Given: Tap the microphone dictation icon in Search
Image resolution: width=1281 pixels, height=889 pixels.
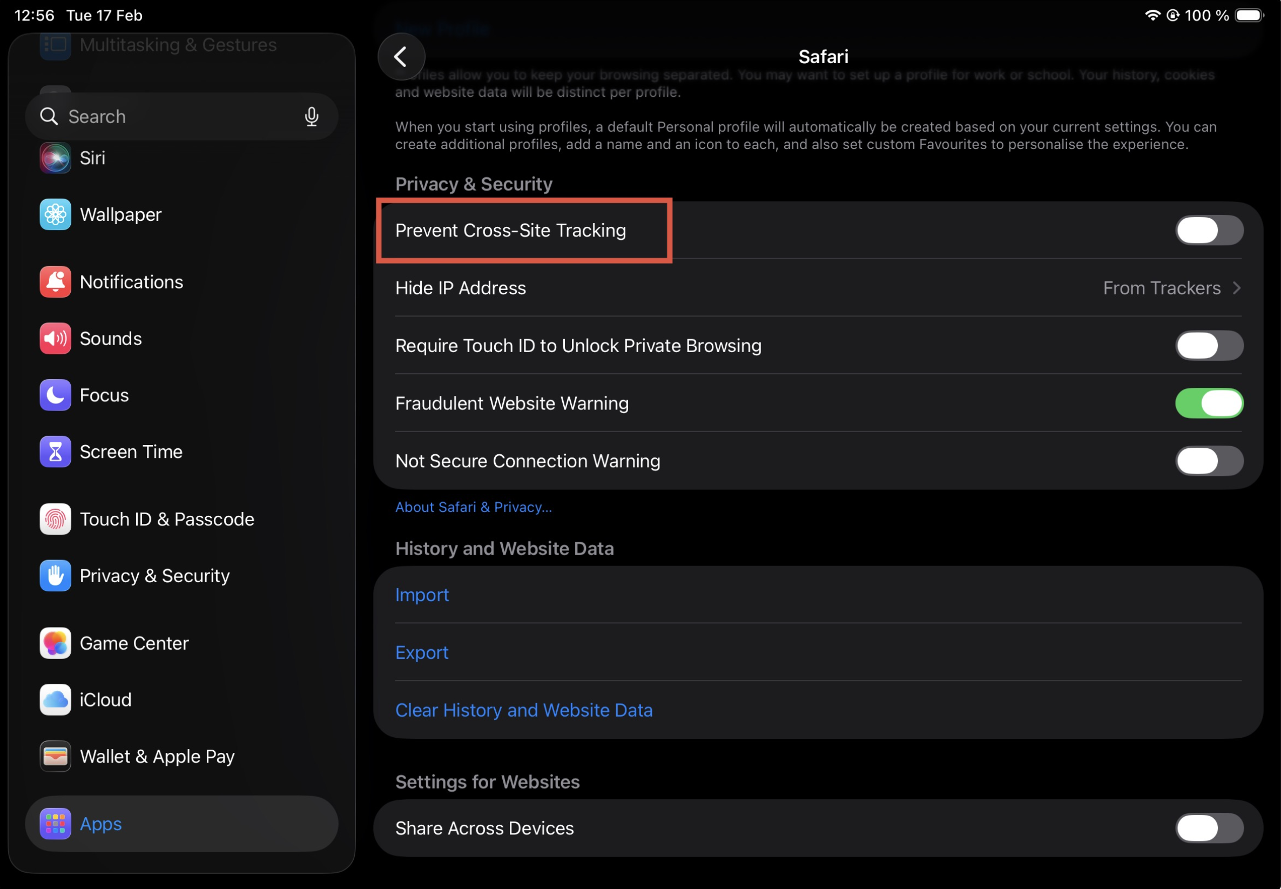Looking at the screenshot, I should pos(311,117).
